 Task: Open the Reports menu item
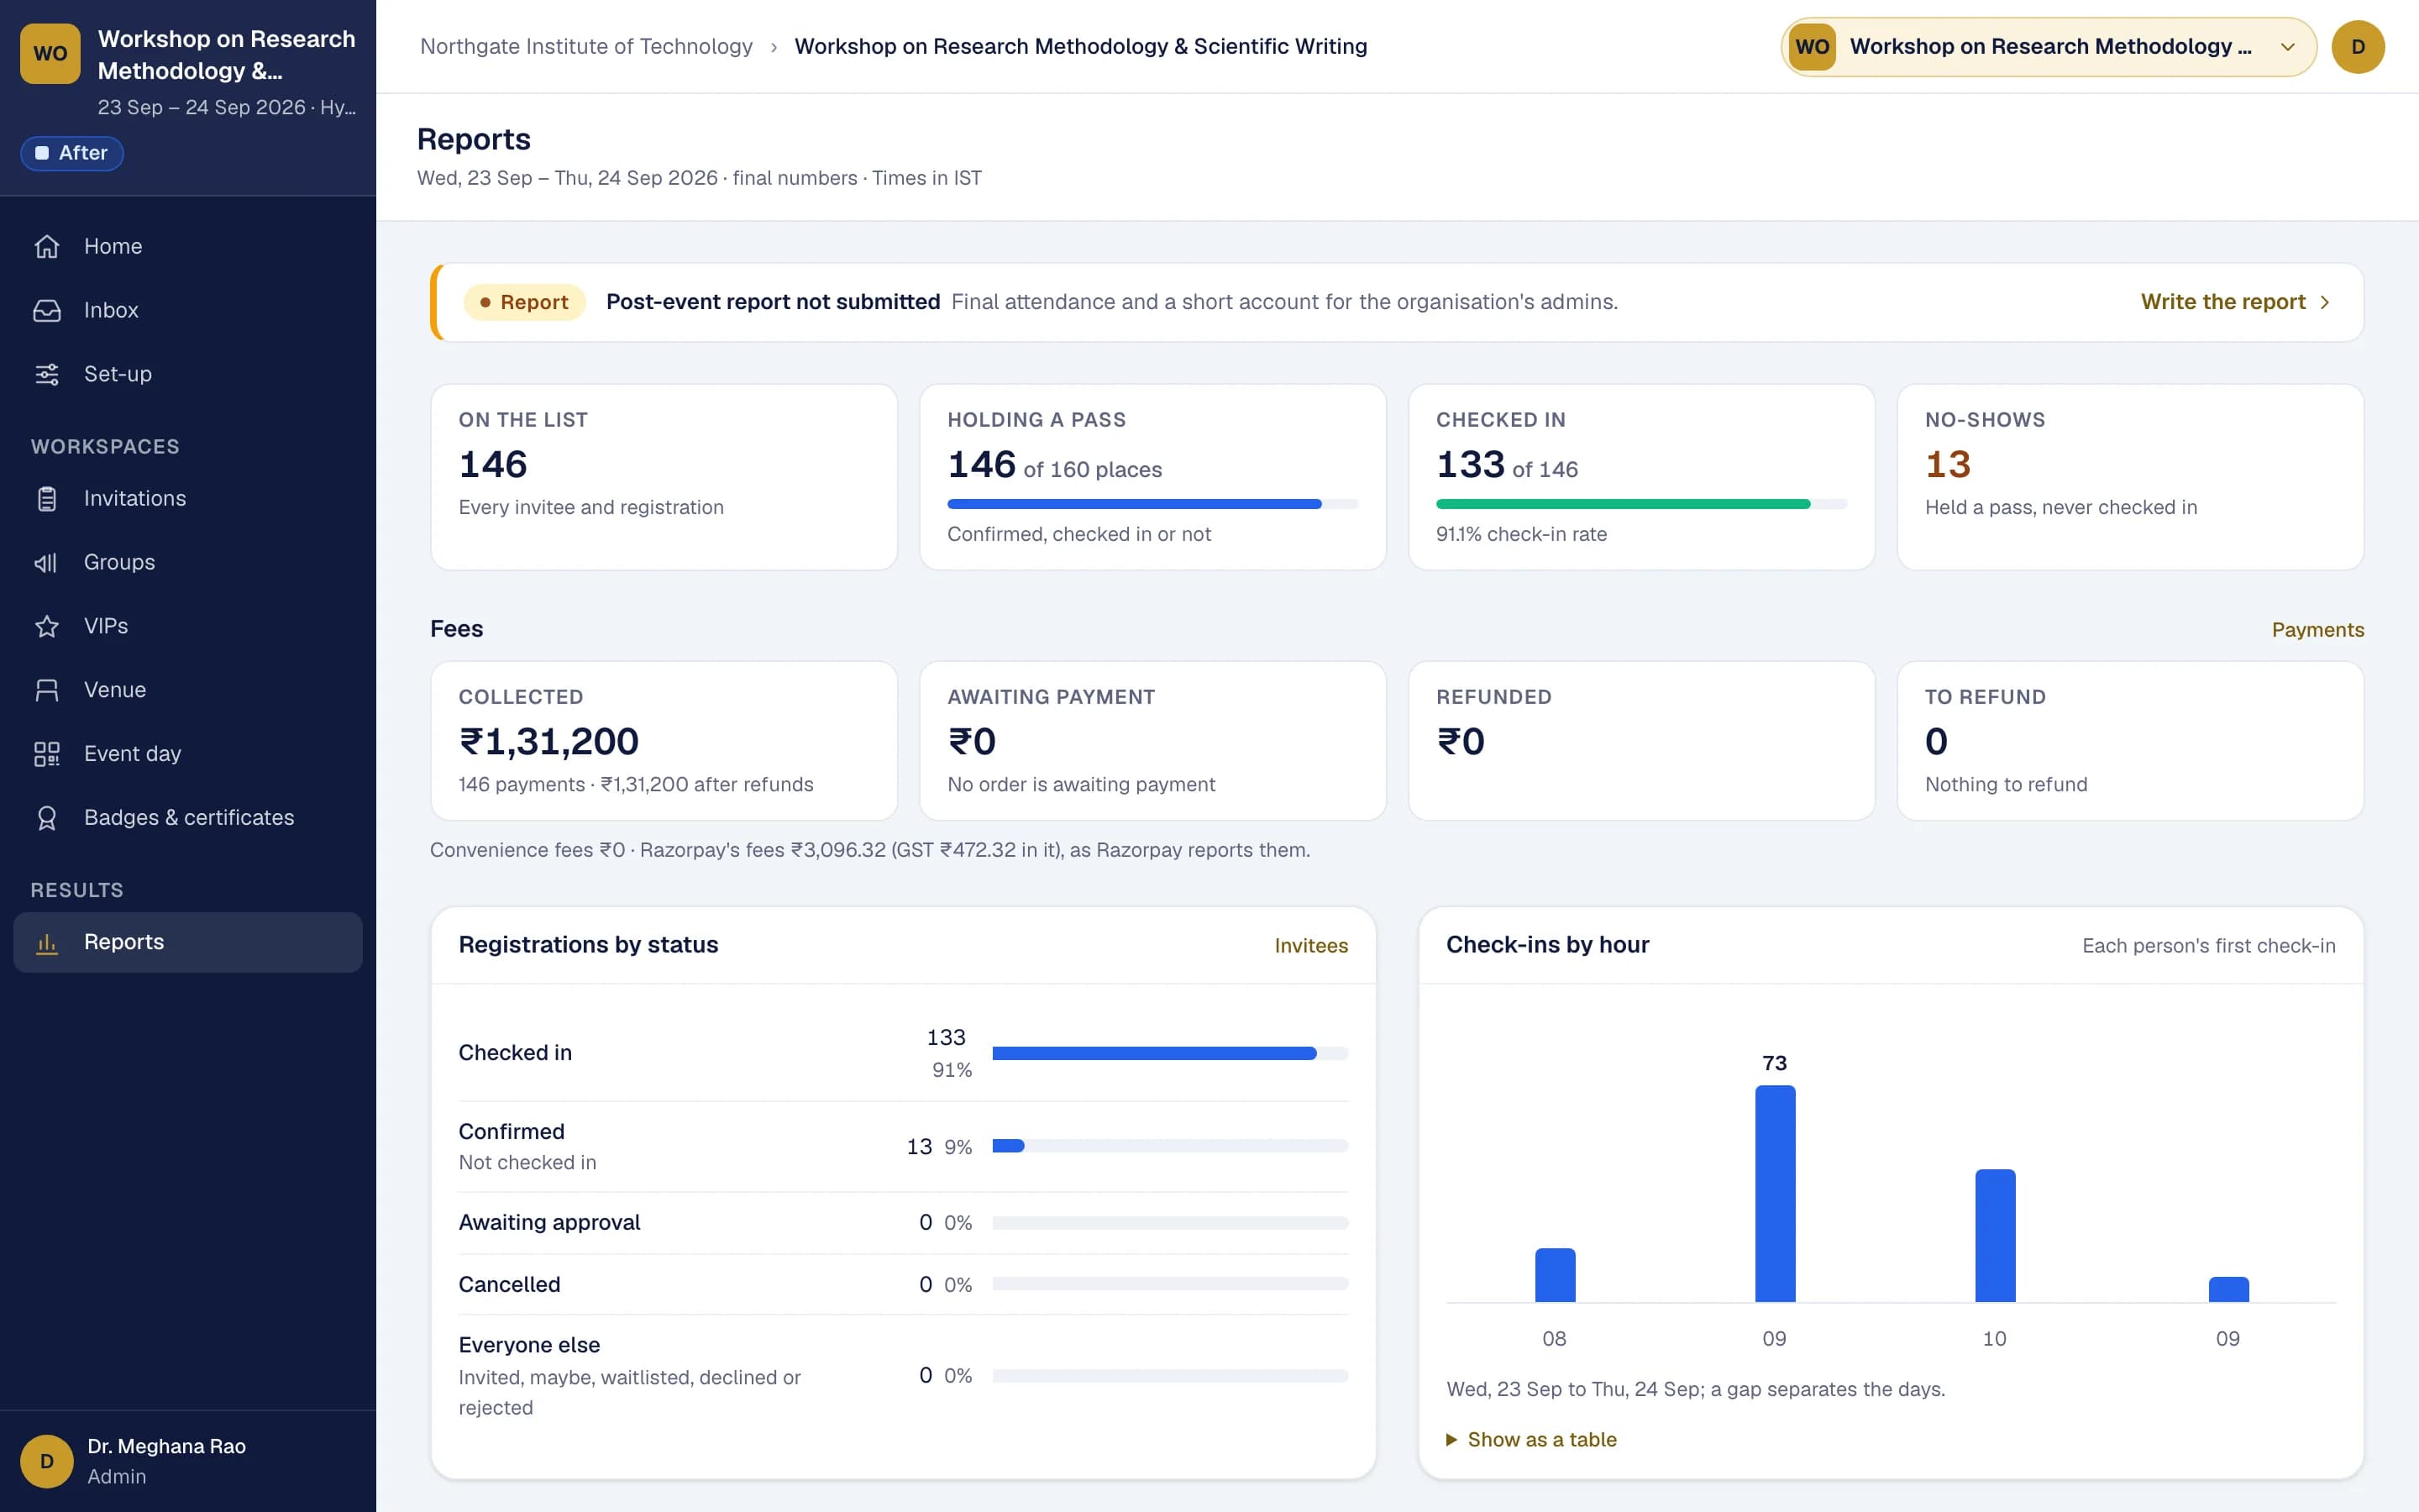(188, 942)
